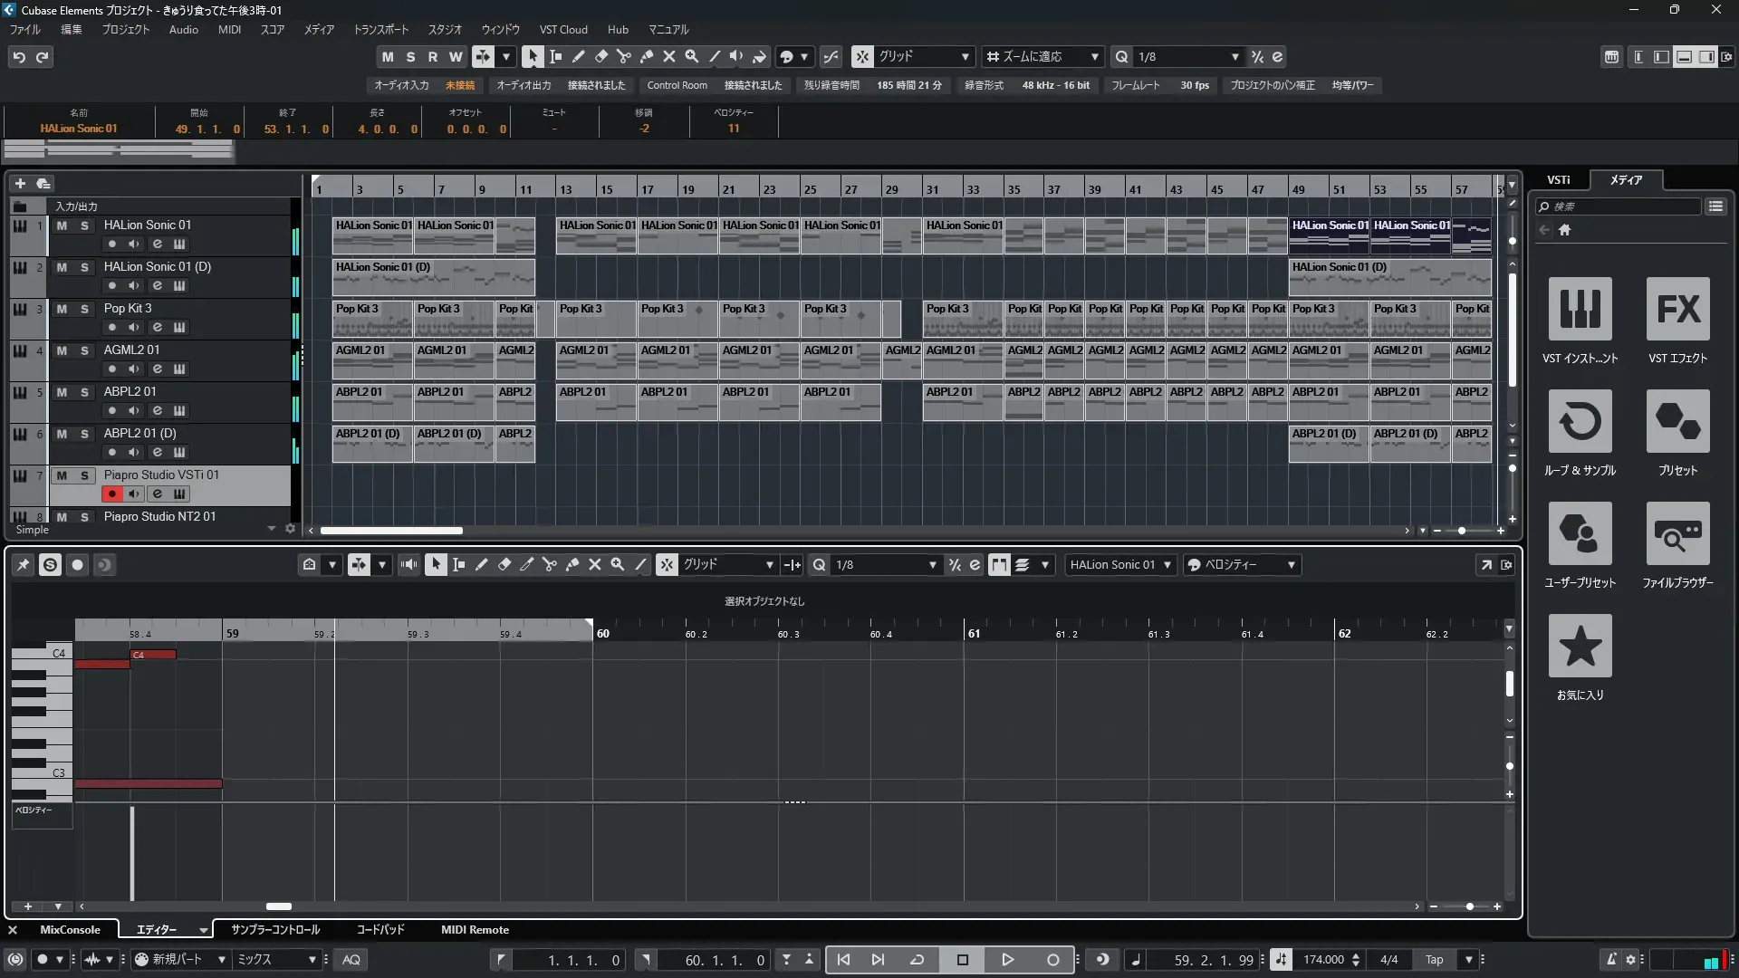Viewport: 1739px width, 978px height.
Task: Open the velocity controller dropdown in editor
Action: (x=1291, y=565)
